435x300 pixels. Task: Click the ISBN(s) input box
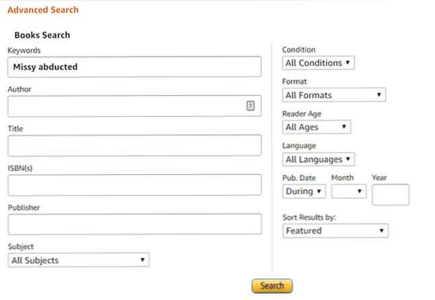tap(134, 184)
